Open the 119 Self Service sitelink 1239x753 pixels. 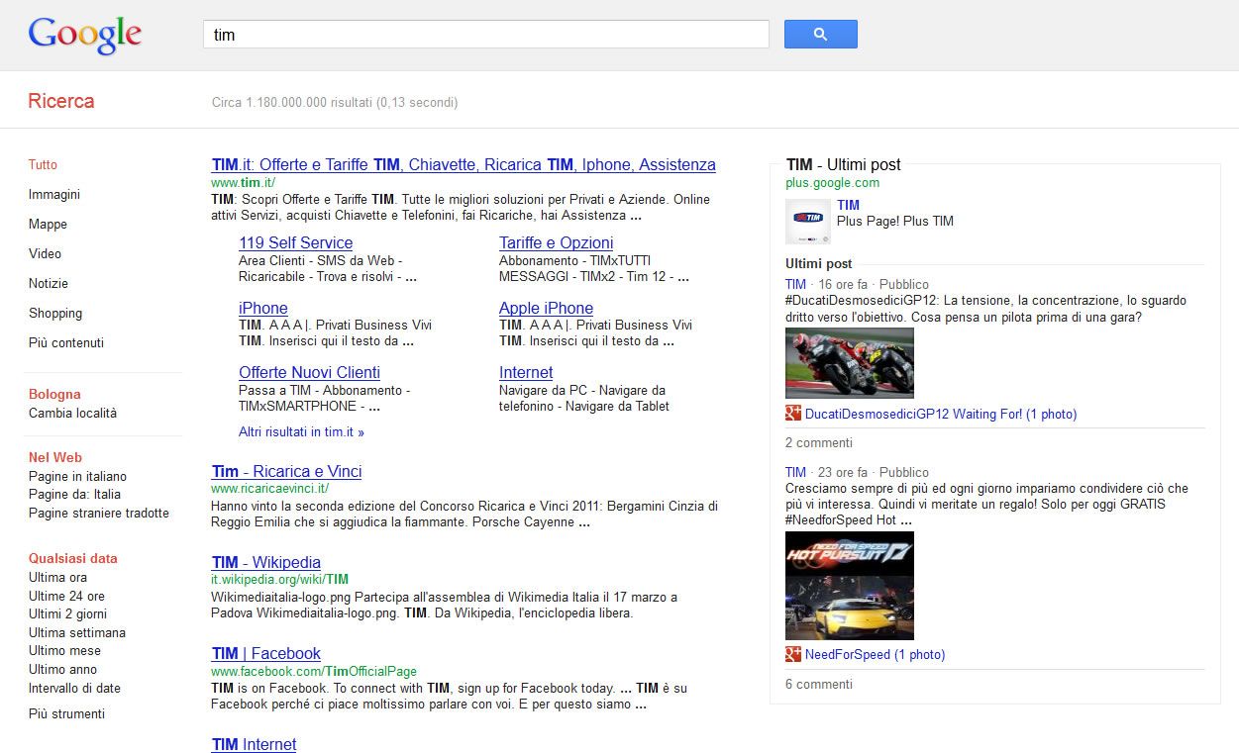click(x=295, y=243)
